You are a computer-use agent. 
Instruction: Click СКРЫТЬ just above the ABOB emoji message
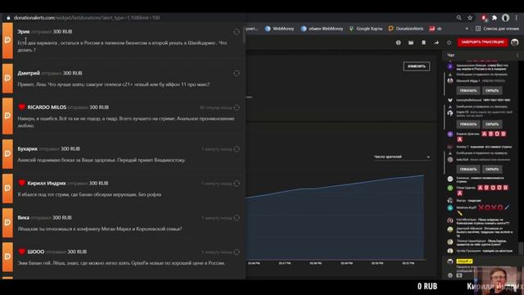tap(492, 124)
